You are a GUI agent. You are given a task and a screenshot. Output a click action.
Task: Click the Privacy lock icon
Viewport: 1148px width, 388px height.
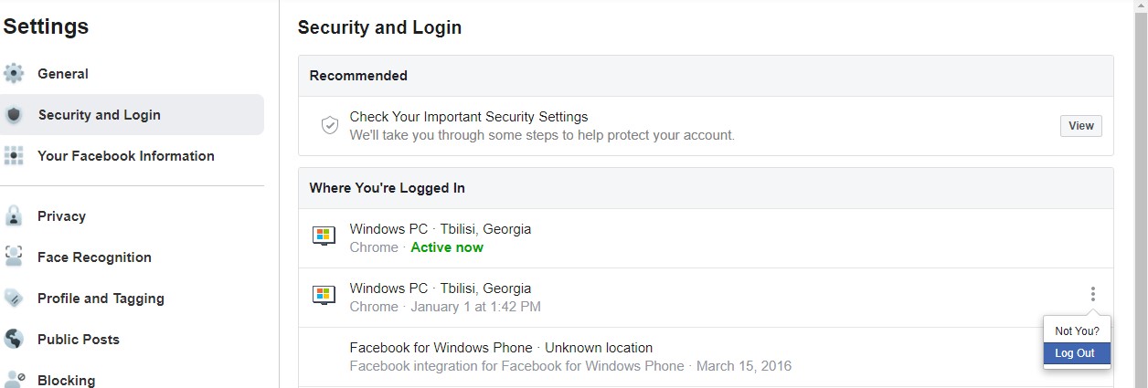click(14, 216)
